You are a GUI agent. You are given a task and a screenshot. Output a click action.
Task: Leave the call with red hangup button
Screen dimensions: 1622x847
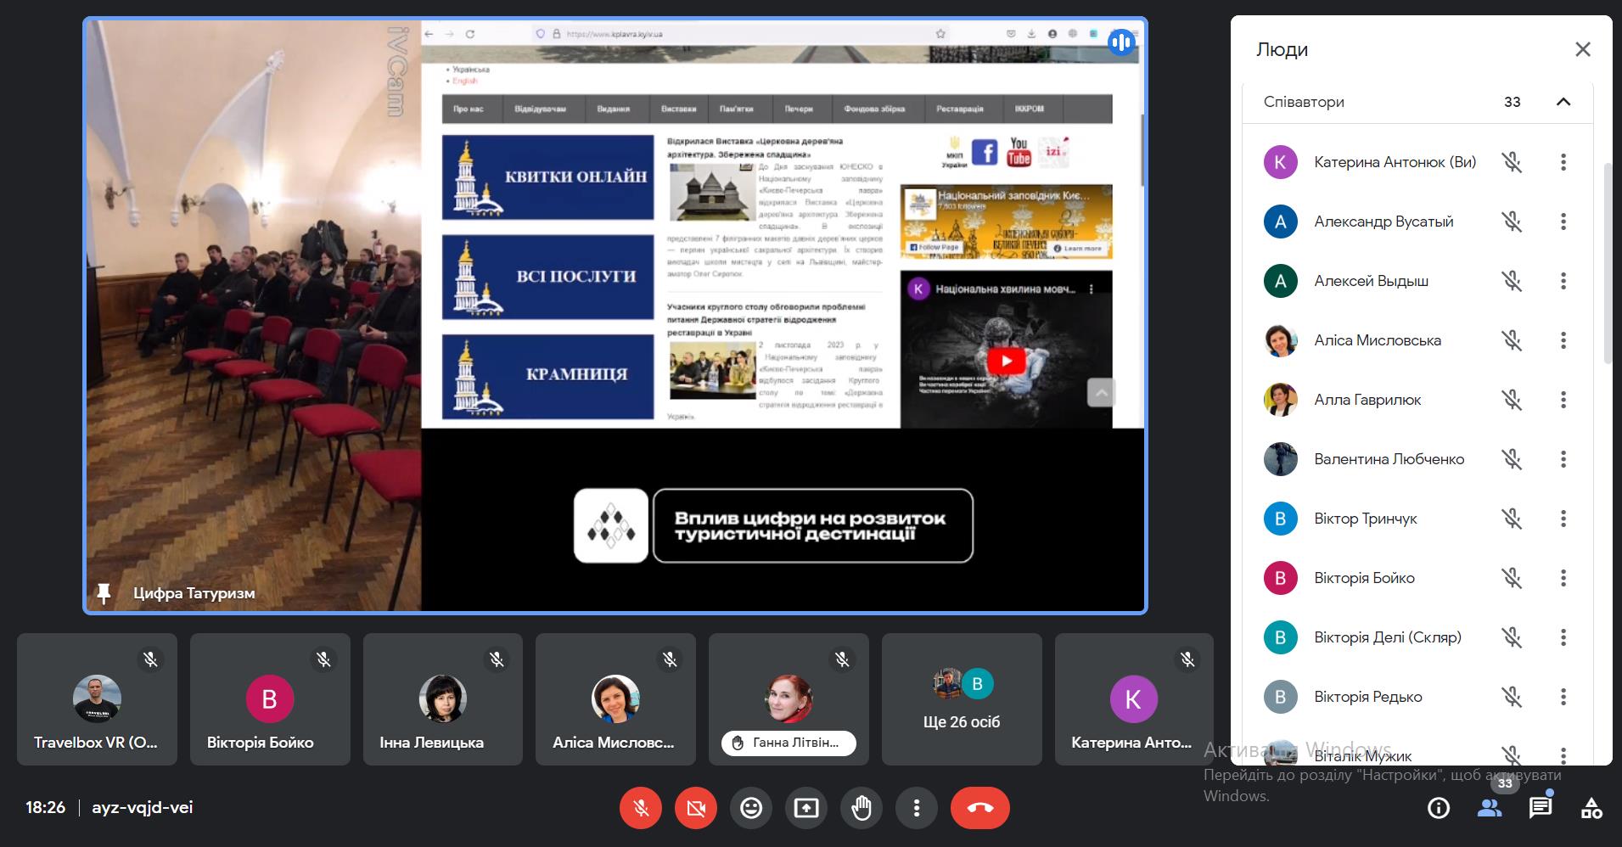pyautogui.click(x=979, y=808)
